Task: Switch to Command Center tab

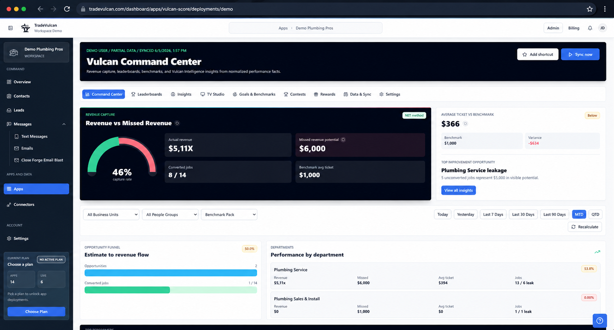Action: (103, 94)
